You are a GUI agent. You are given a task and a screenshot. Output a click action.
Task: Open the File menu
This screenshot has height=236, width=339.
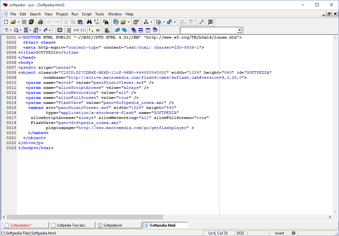(13, 14)
